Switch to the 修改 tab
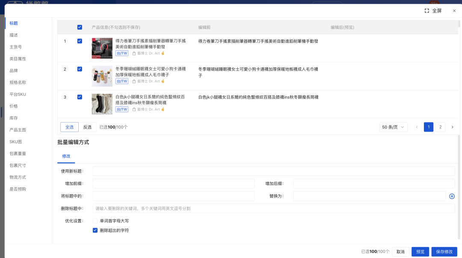This screenshot has width=462, height=258. [x=66, y=157]
